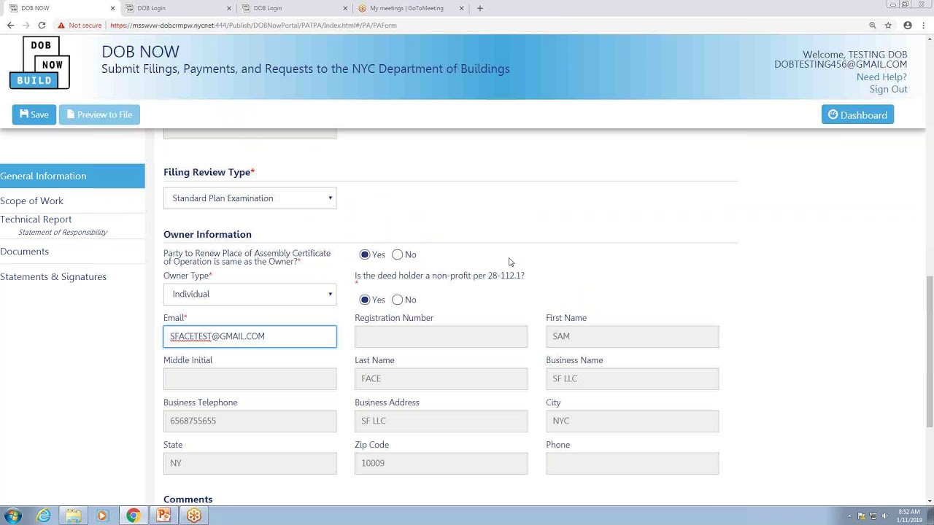Screen dimensions: 934x525
Task: Click the empty Phone field
Action: [632, 463]
